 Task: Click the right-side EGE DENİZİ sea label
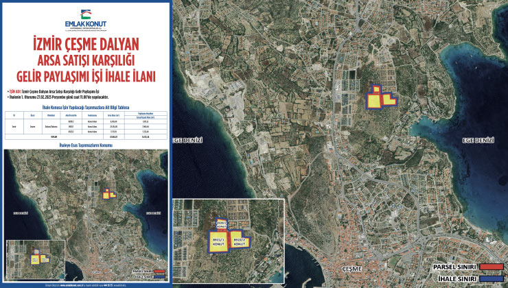tap(478, 140)
